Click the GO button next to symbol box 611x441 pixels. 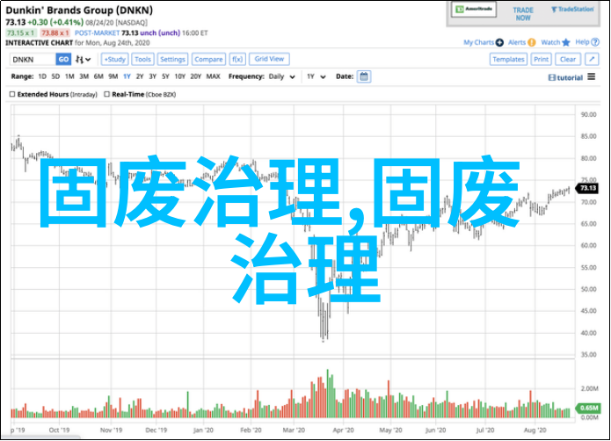[x=63, y=60]
